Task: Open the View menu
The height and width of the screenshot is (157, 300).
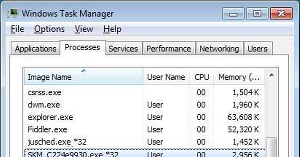Action: 84,29
